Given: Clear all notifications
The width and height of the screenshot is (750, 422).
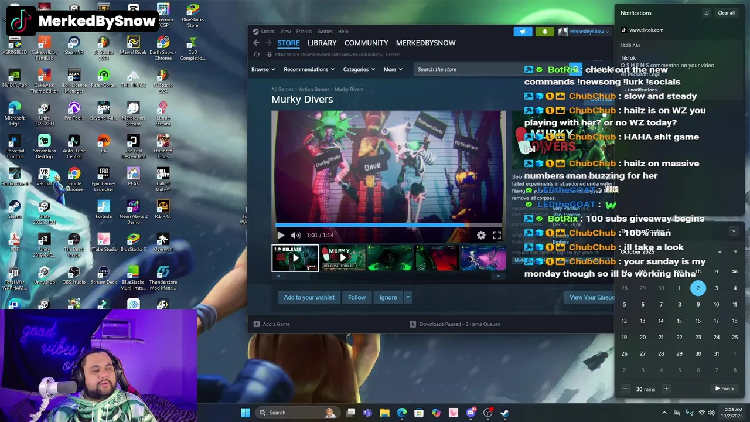Looking at the screenshot, I should tap(726, 13).
